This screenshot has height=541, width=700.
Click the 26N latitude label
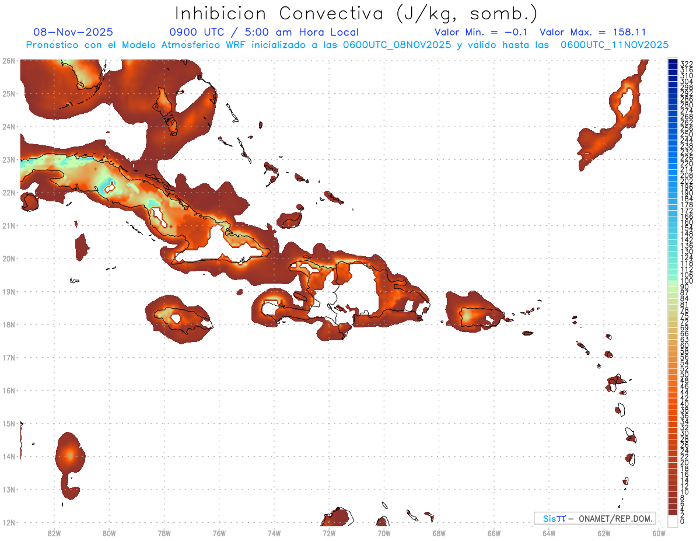tap(8, 61)
